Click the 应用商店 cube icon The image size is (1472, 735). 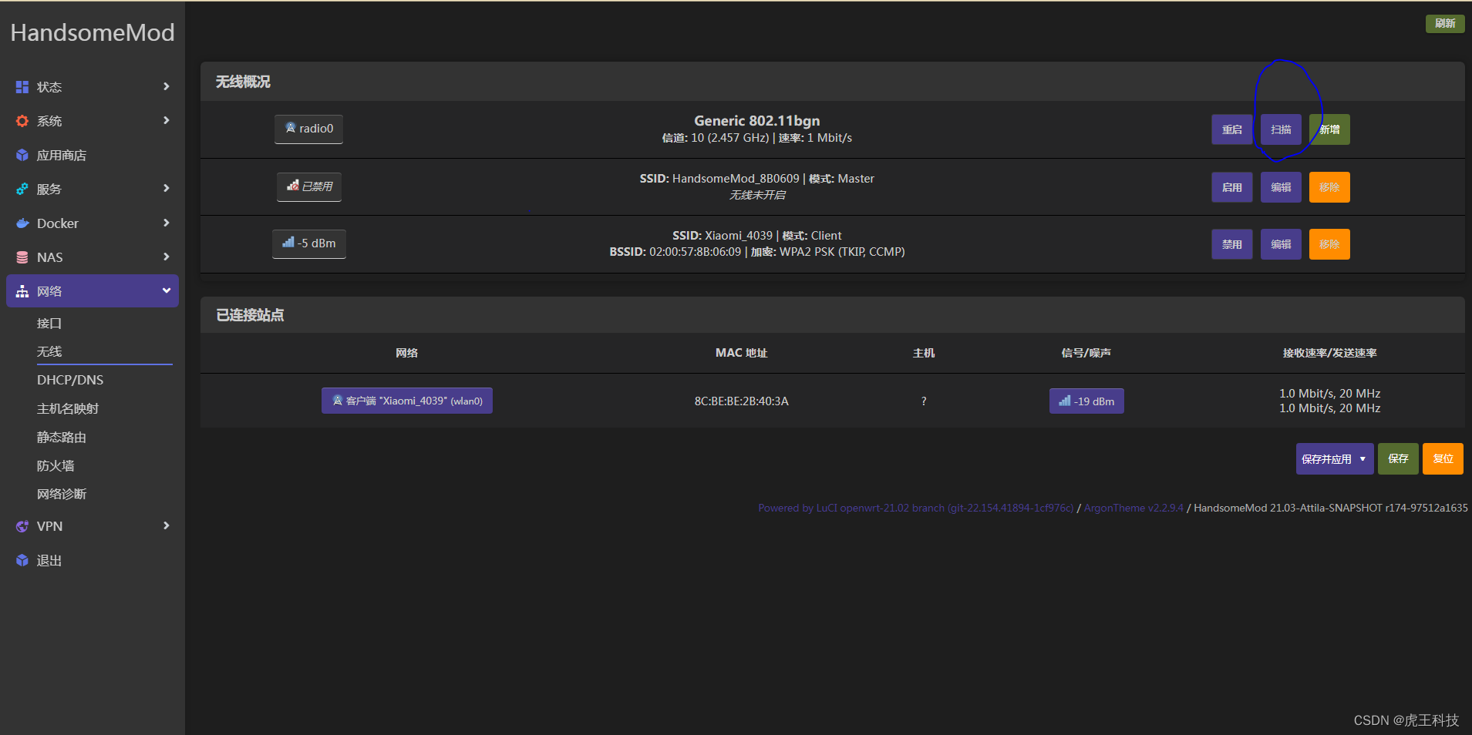click(x=22, y=155)
